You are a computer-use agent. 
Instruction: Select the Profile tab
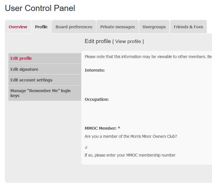tap(41, 27)
